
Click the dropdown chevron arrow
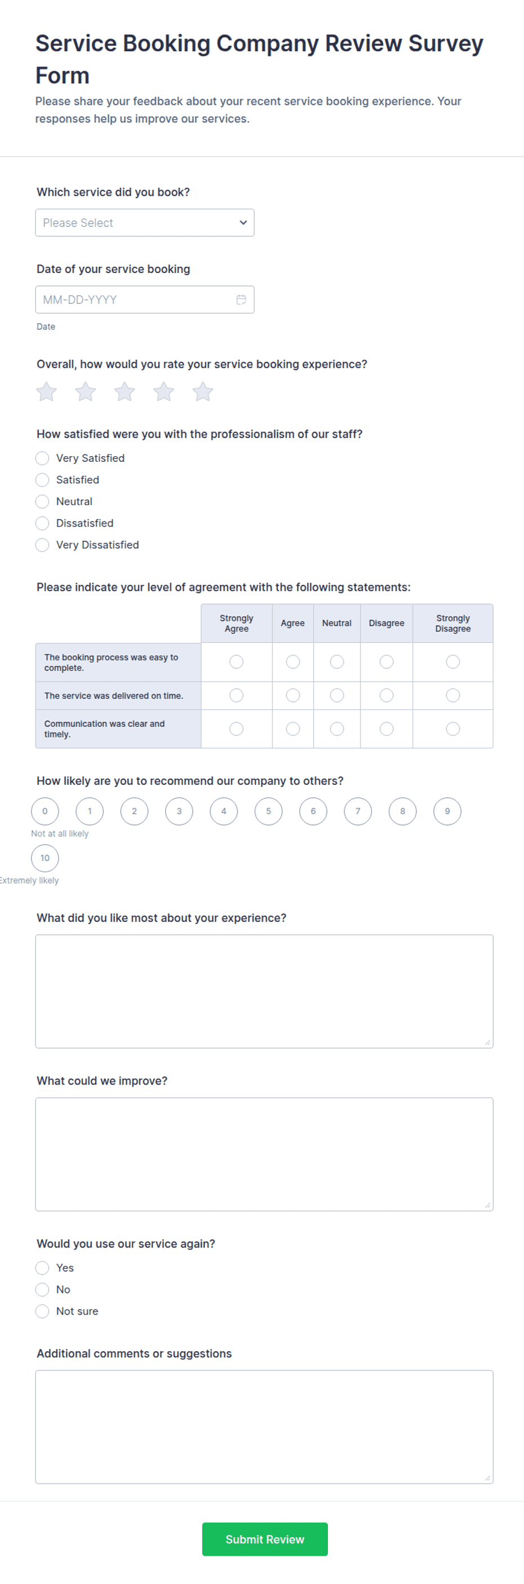point(243,223)
